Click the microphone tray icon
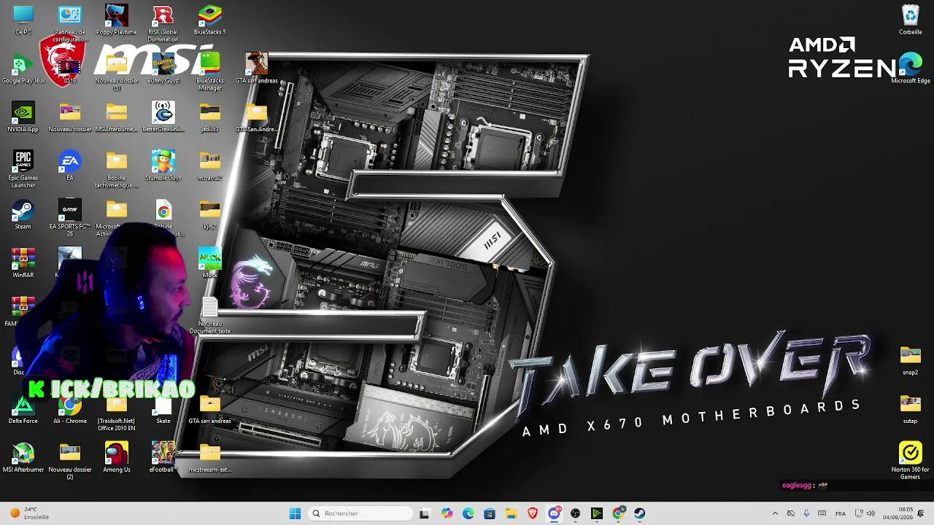 coord(806,513)
